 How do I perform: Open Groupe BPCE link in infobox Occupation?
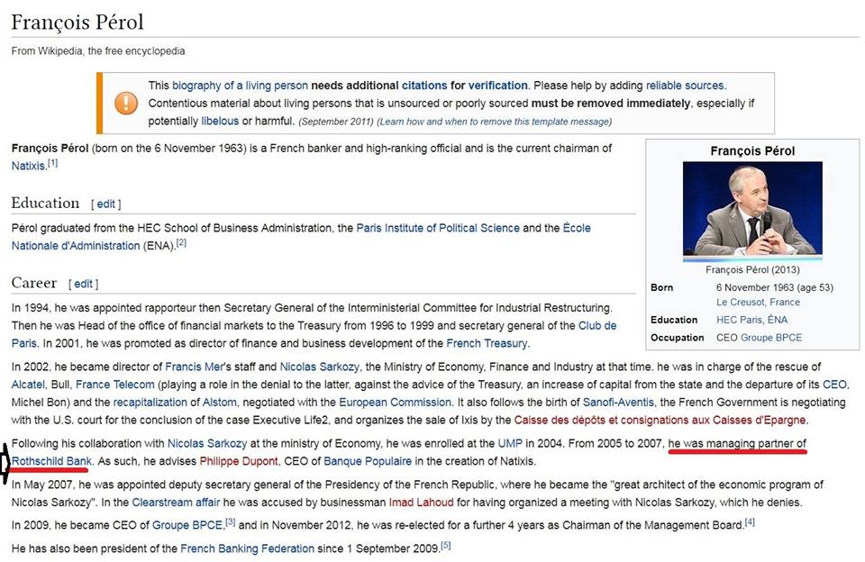point(771,338)
